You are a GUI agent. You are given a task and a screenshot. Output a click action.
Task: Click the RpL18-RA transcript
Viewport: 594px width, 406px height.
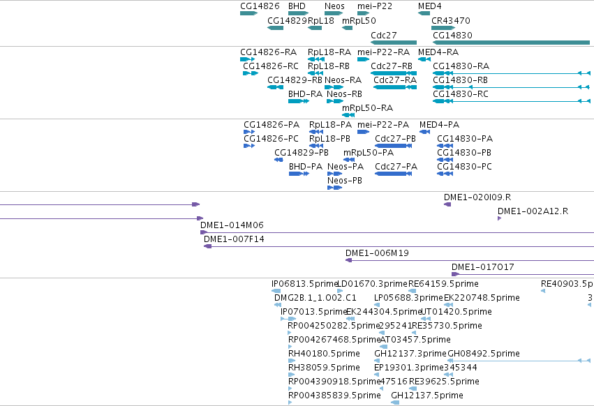[316, 59]
